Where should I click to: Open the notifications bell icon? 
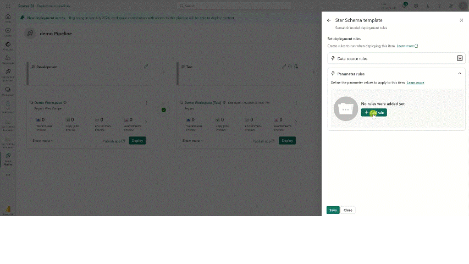(405, 6)
